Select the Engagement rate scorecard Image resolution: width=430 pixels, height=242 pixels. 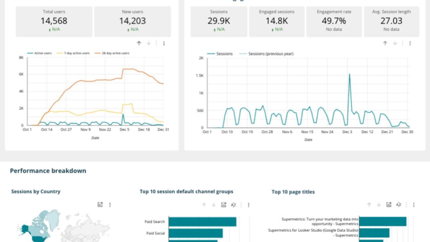pos(334,21)
